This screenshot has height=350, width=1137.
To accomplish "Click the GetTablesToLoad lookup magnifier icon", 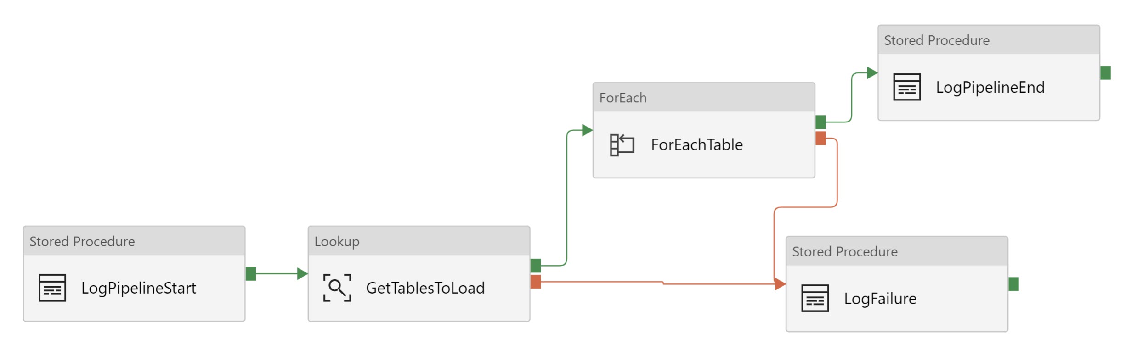I will point(337,288).
